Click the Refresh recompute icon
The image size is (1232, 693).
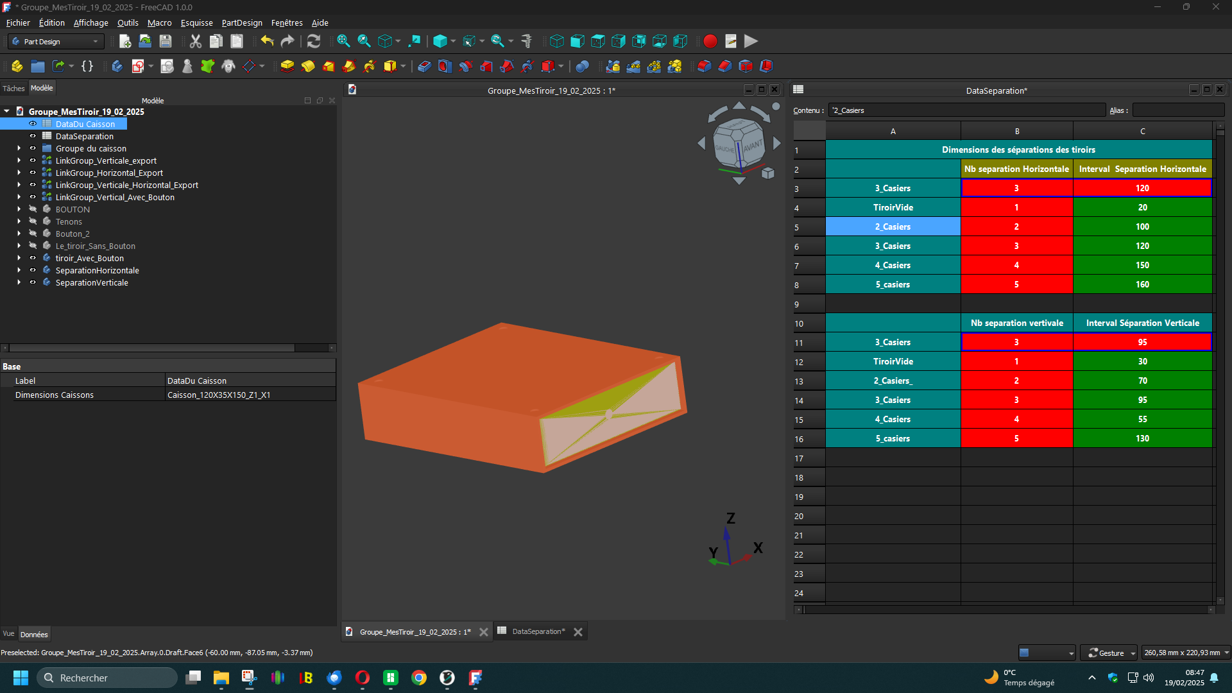[313, 42]
